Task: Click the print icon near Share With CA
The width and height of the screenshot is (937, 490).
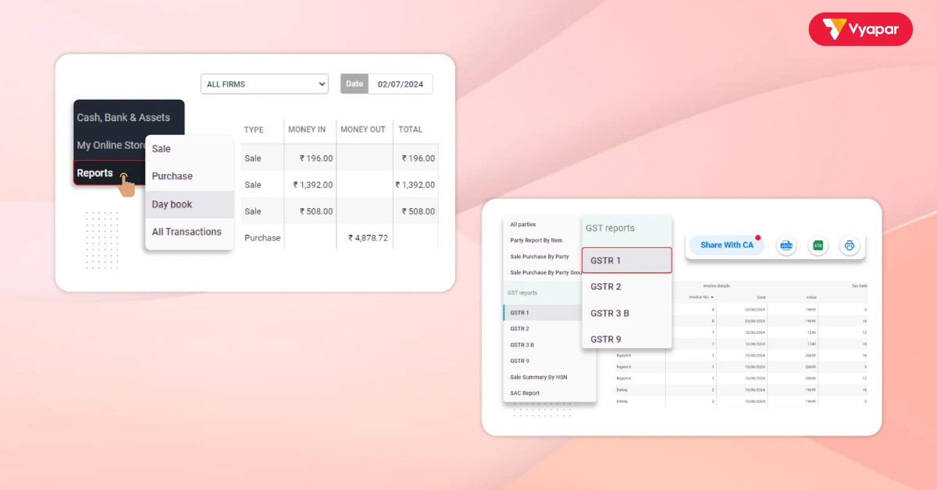Action: click(x=850, y=245)
